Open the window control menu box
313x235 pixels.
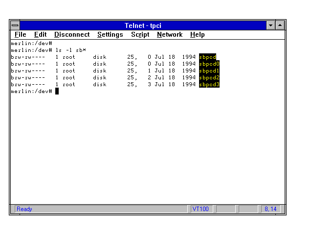(x=15, y=25)
